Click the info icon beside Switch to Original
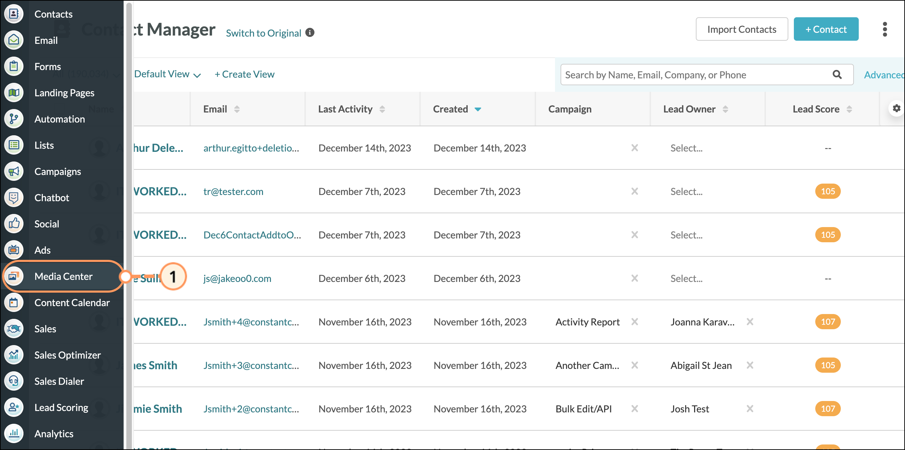The image size is (905, 450). (x=310, y=33)
